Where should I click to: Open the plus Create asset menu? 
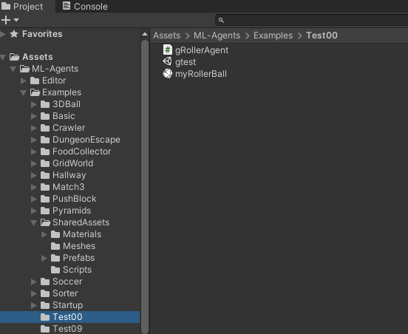click(6, 20)
